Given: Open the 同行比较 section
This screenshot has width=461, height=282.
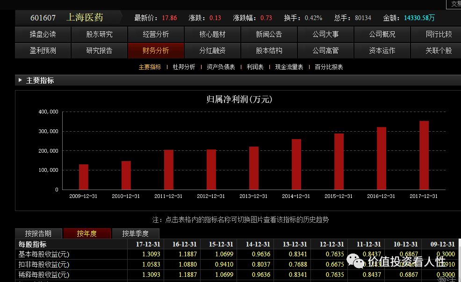Looking at the screenshot, I should [436, 35].
